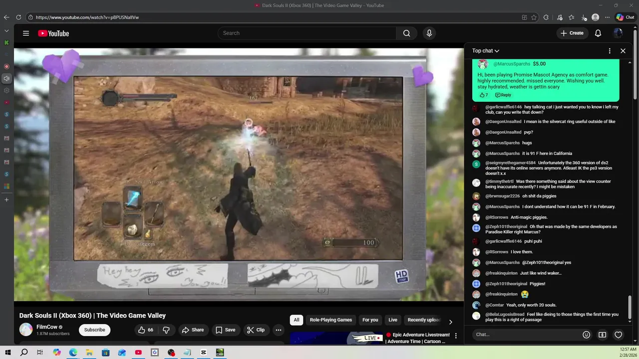Open Epic Adventure Livestream thumbnail
Screen dimensions: 639x359
337,338
